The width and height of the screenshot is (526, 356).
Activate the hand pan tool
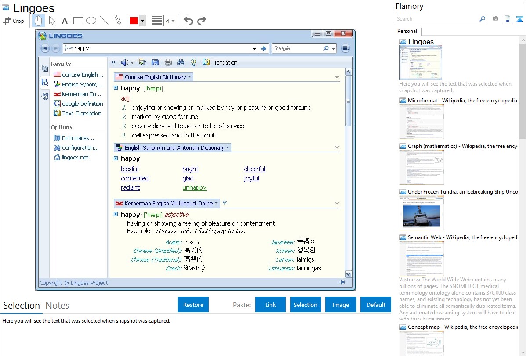pyautogui.click(x=38, y=21)
